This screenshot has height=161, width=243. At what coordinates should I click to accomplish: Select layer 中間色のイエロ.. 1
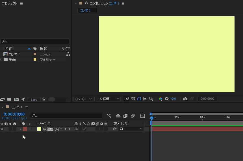(x=57, y=129)
